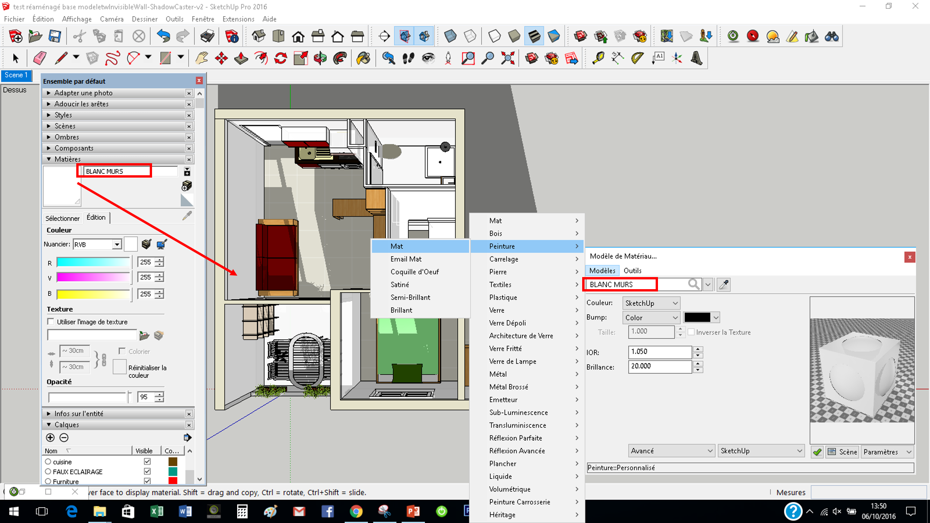
Task: Click the Scène button
Action: [x=843, y=452]
